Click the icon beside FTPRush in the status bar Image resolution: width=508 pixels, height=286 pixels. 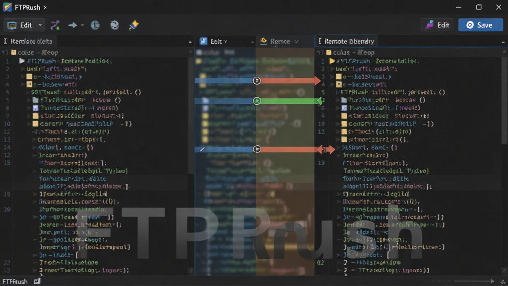coord(37,281)
